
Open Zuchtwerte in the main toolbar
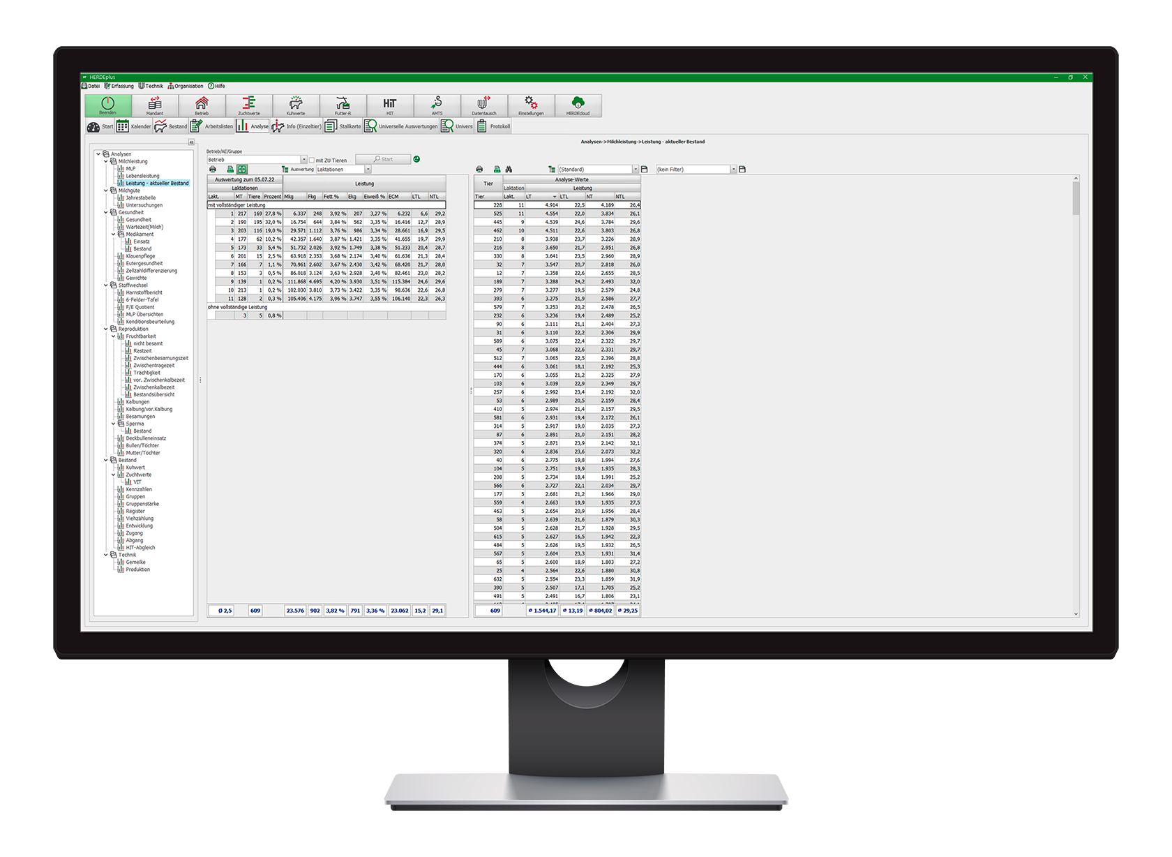click(x=249, y=105)
